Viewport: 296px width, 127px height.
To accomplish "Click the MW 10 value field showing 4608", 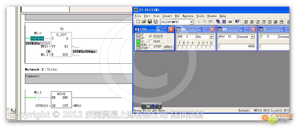I will pyautogui.click(x=237, y=46).
